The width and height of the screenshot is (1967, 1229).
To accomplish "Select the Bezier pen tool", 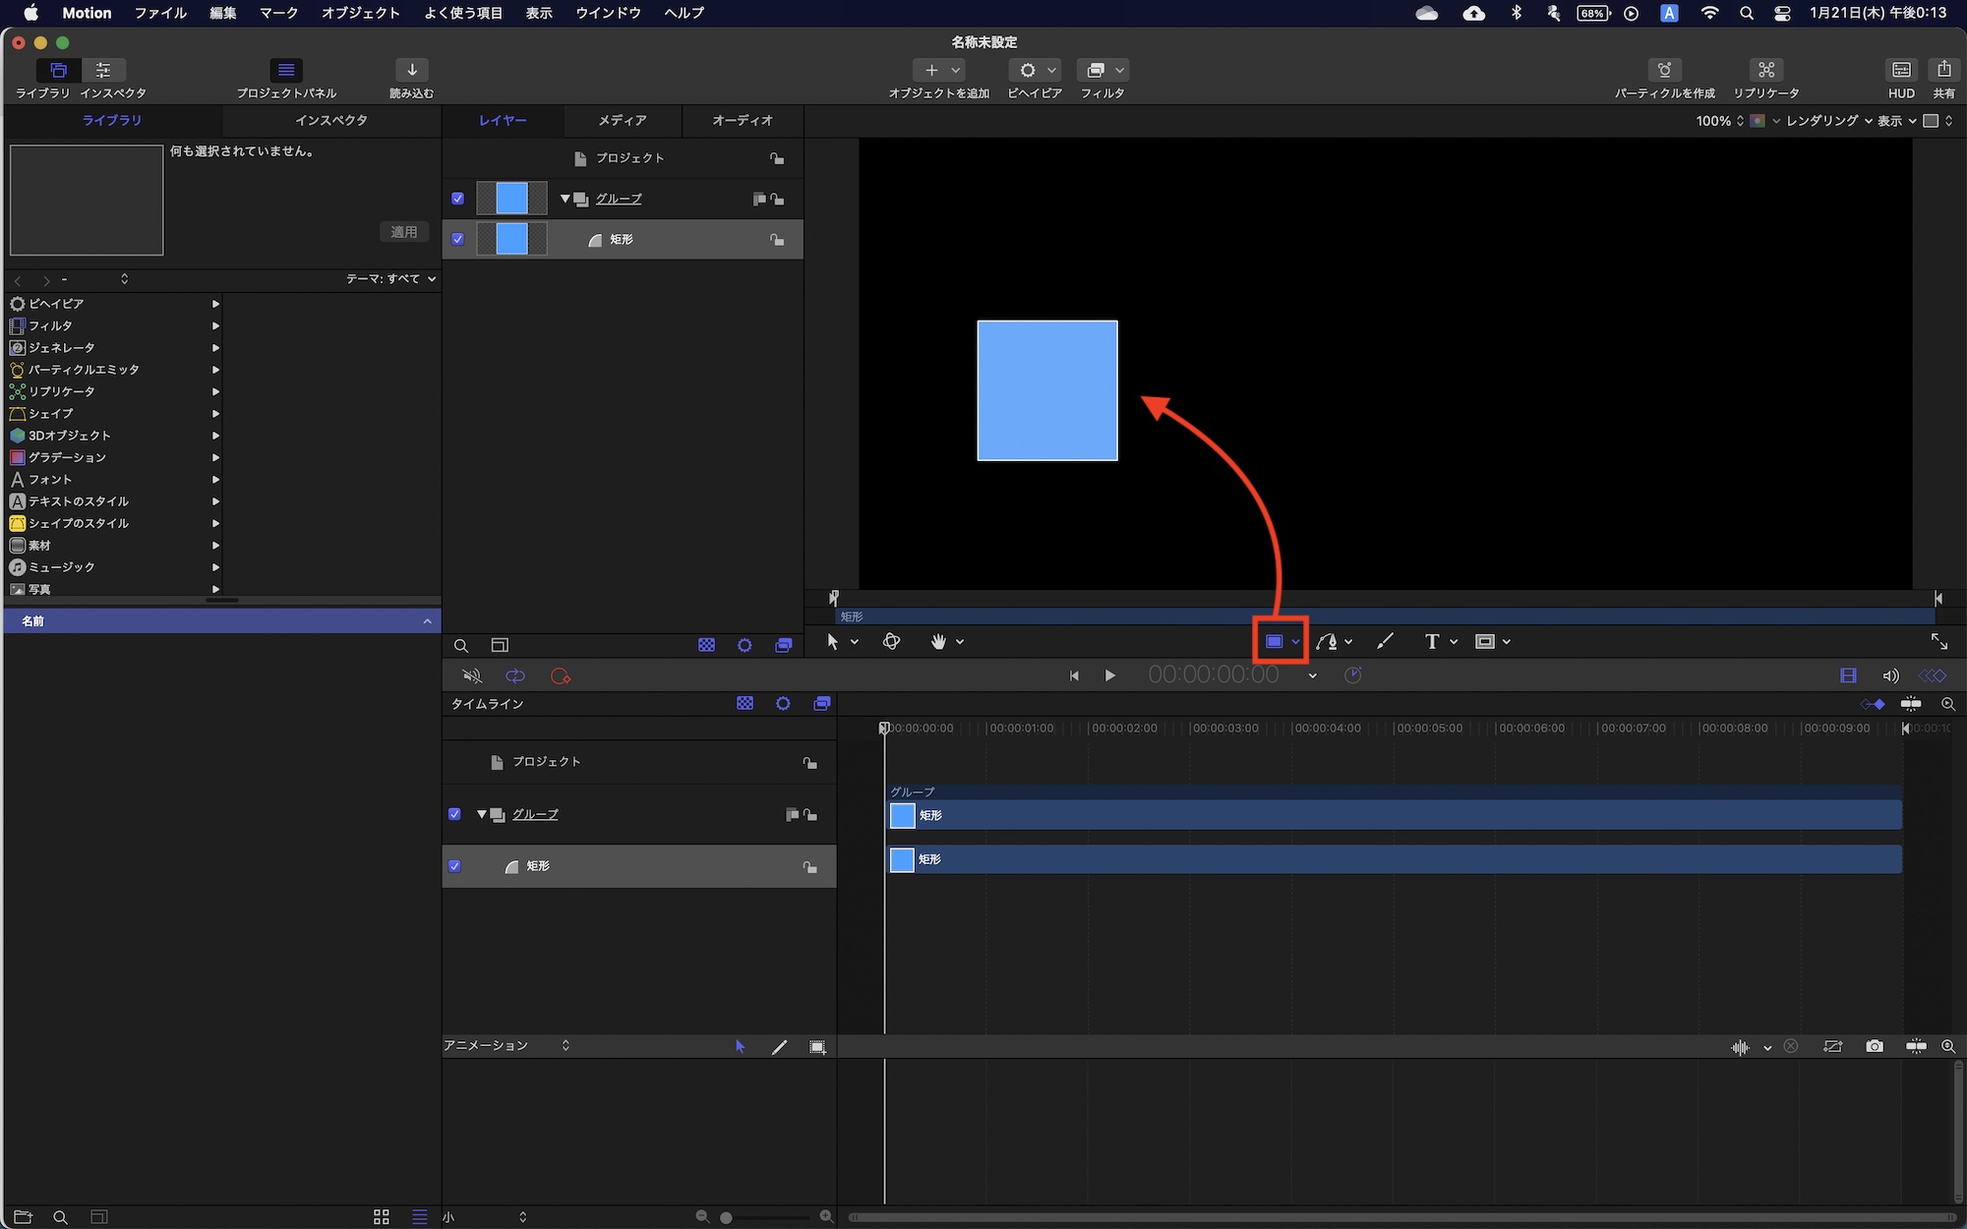I will tap(1327, 642).
